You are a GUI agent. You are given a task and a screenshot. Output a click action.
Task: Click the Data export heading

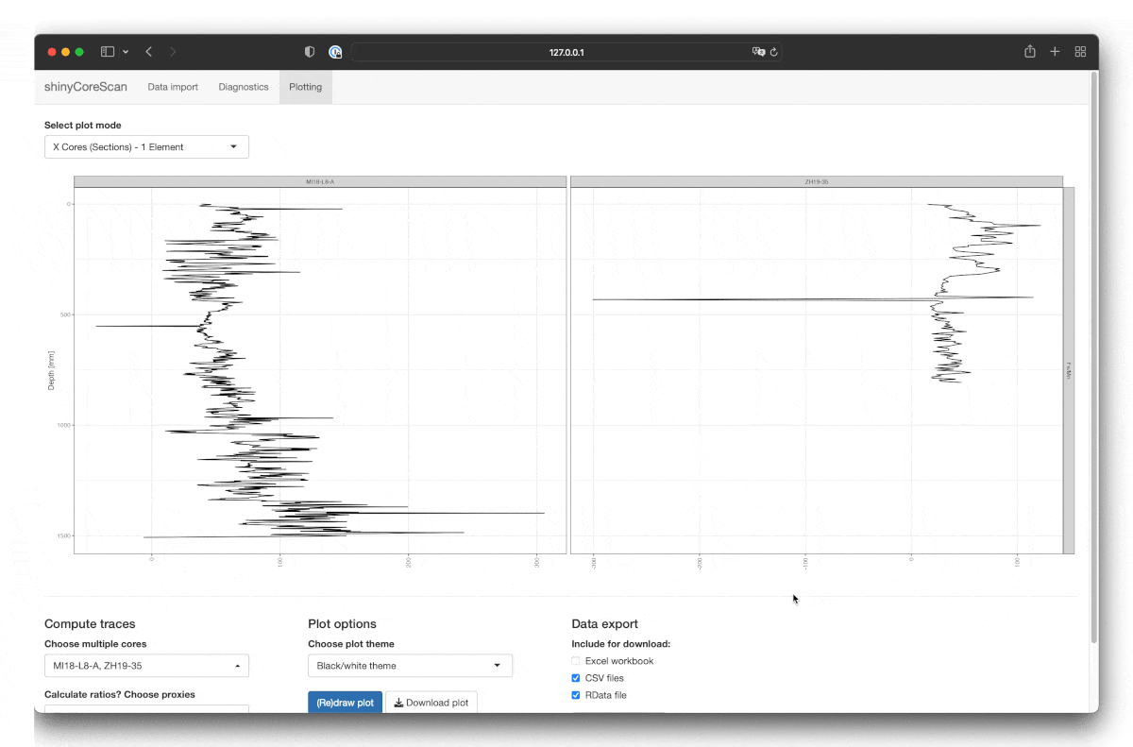(604, 624)
